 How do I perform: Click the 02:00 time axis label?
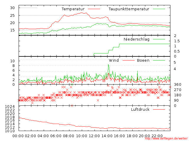tap(30, 136)
